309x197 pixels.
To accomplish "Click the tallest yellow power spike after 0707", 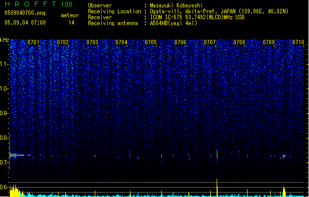I will (217, 188).
